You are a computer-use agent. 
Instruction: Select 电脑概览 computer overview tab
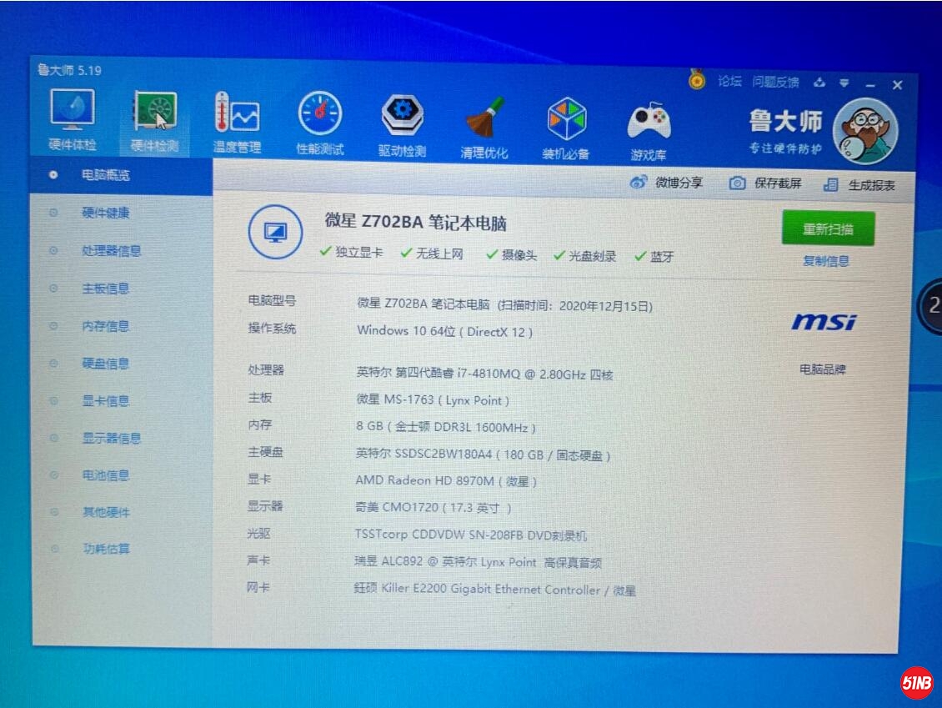click(x=121, y=175)
